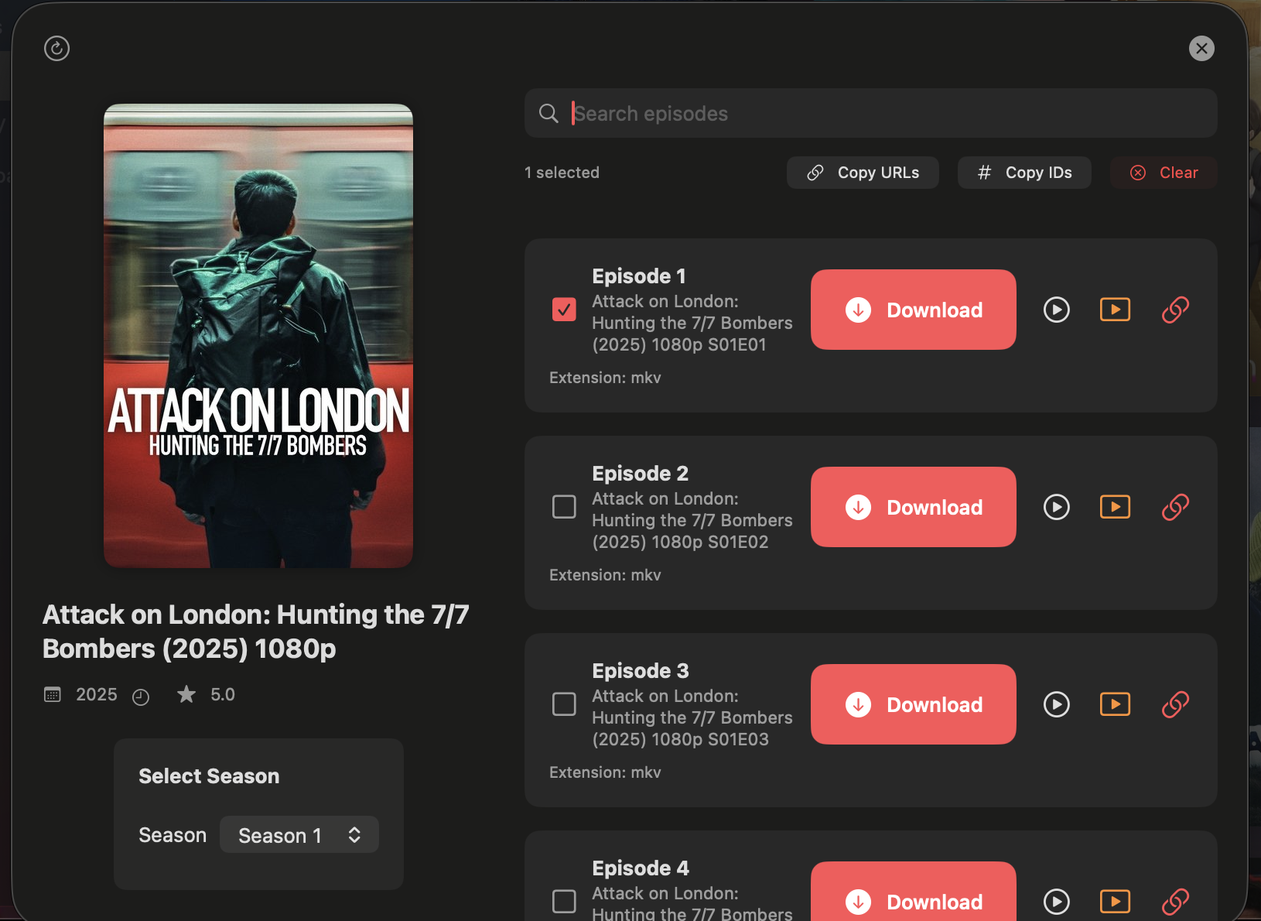Click the magnifier icon in search bar
The width and height of the screenshot is (1261, 921).
[548, 114]
